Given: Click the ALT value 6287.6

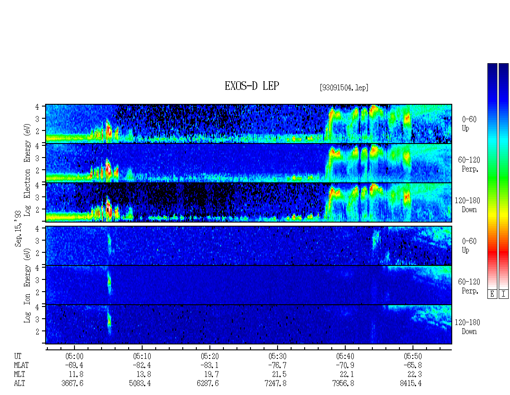Looking at the screenshot, I should point(208,384).
